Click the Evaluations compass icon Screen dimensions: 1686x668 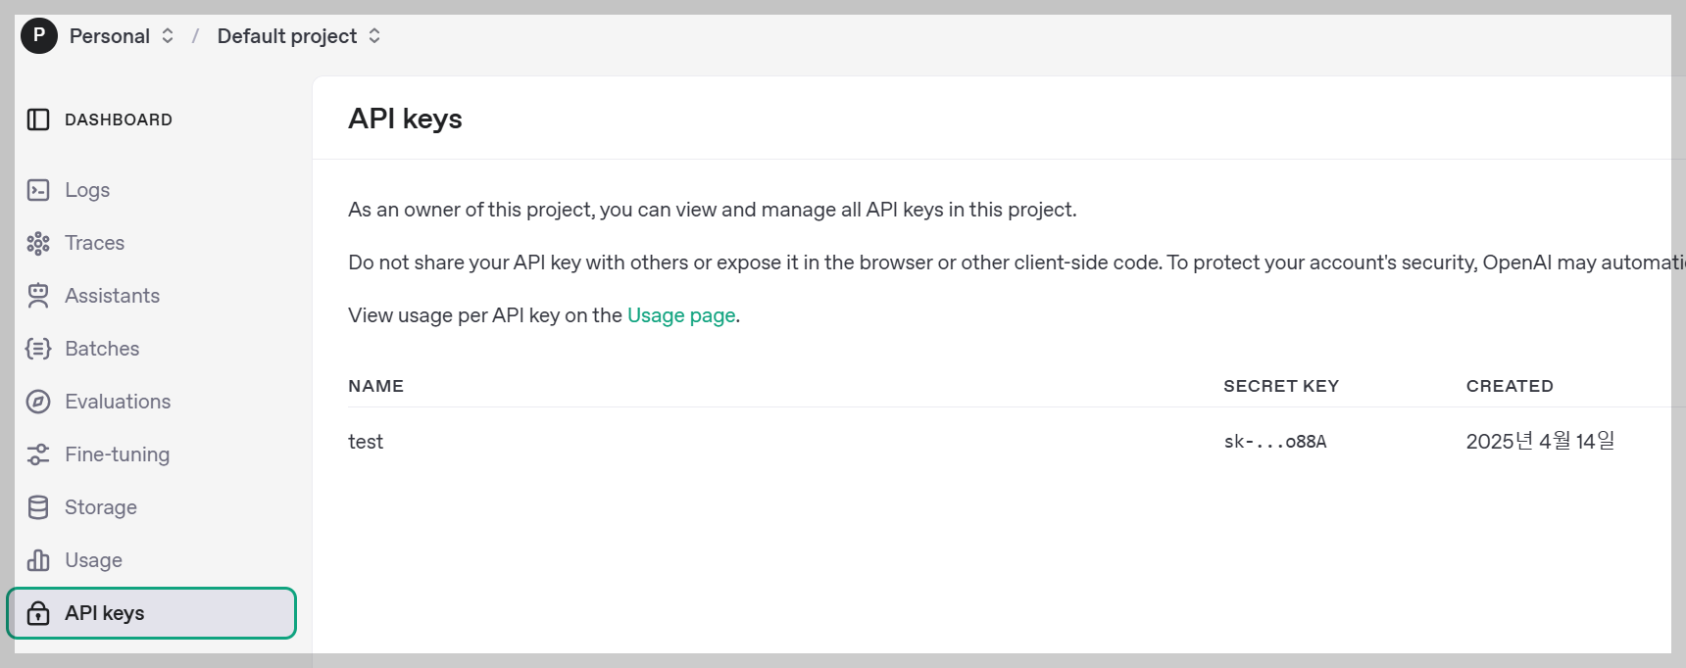[x=38, y=402]
